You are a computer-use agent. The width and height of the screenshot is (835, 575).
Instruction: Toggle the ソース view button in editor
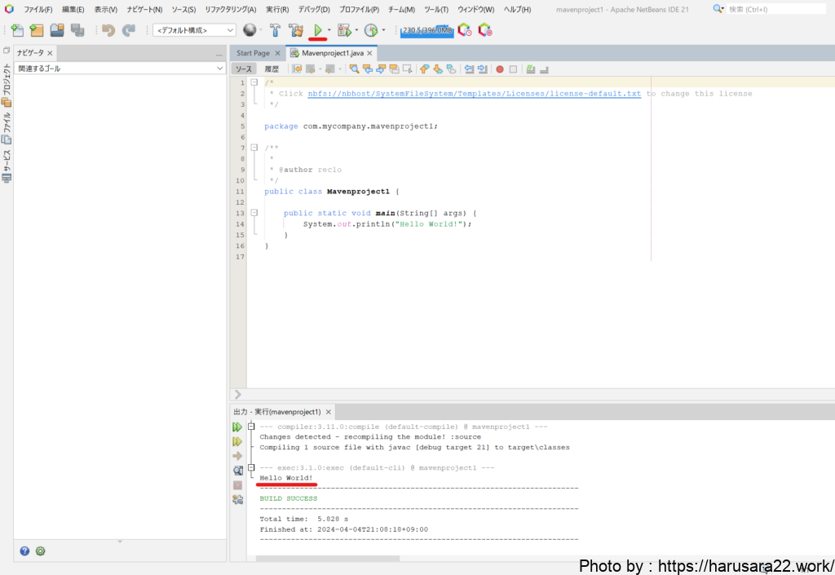point(244,69)
